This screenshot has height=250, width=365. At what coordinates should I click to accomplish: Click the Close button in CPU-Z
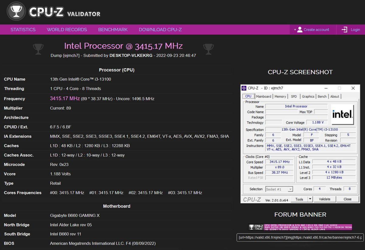tap(348, 199)
